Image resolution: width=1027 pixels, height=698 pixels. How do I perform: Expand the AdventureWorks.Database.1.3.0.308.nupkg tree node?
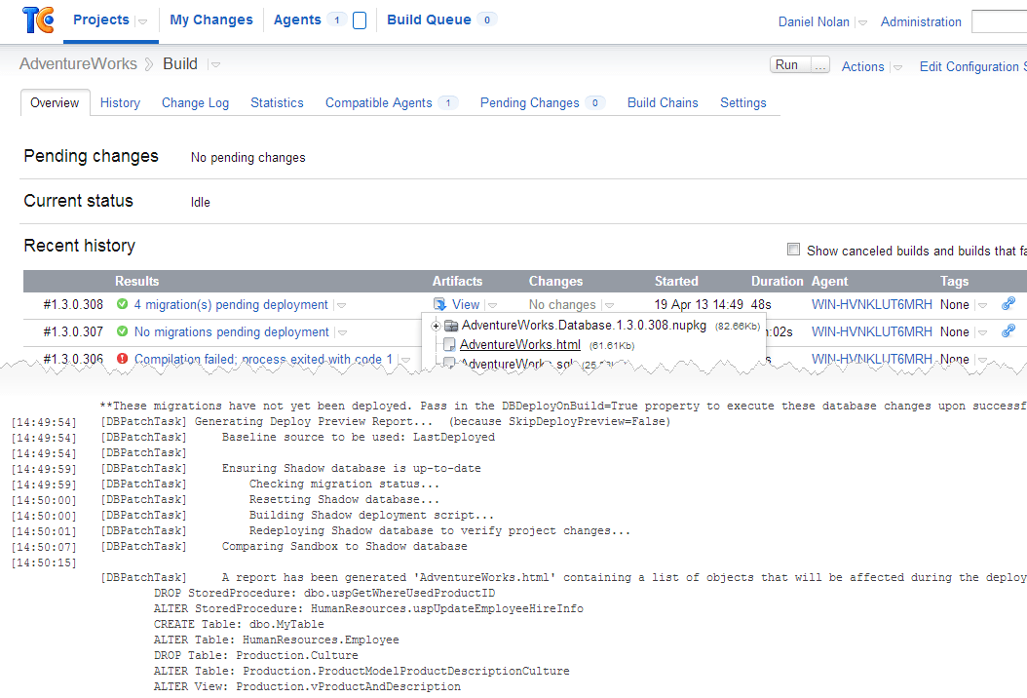pyautogui.click(x=436, y=326)
